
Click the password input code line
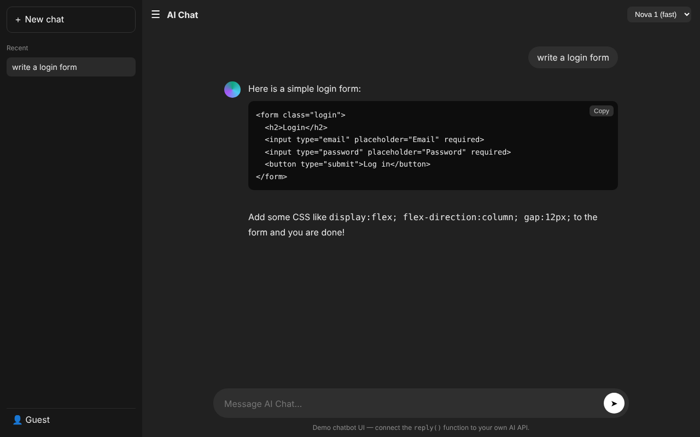click(388, 152)
